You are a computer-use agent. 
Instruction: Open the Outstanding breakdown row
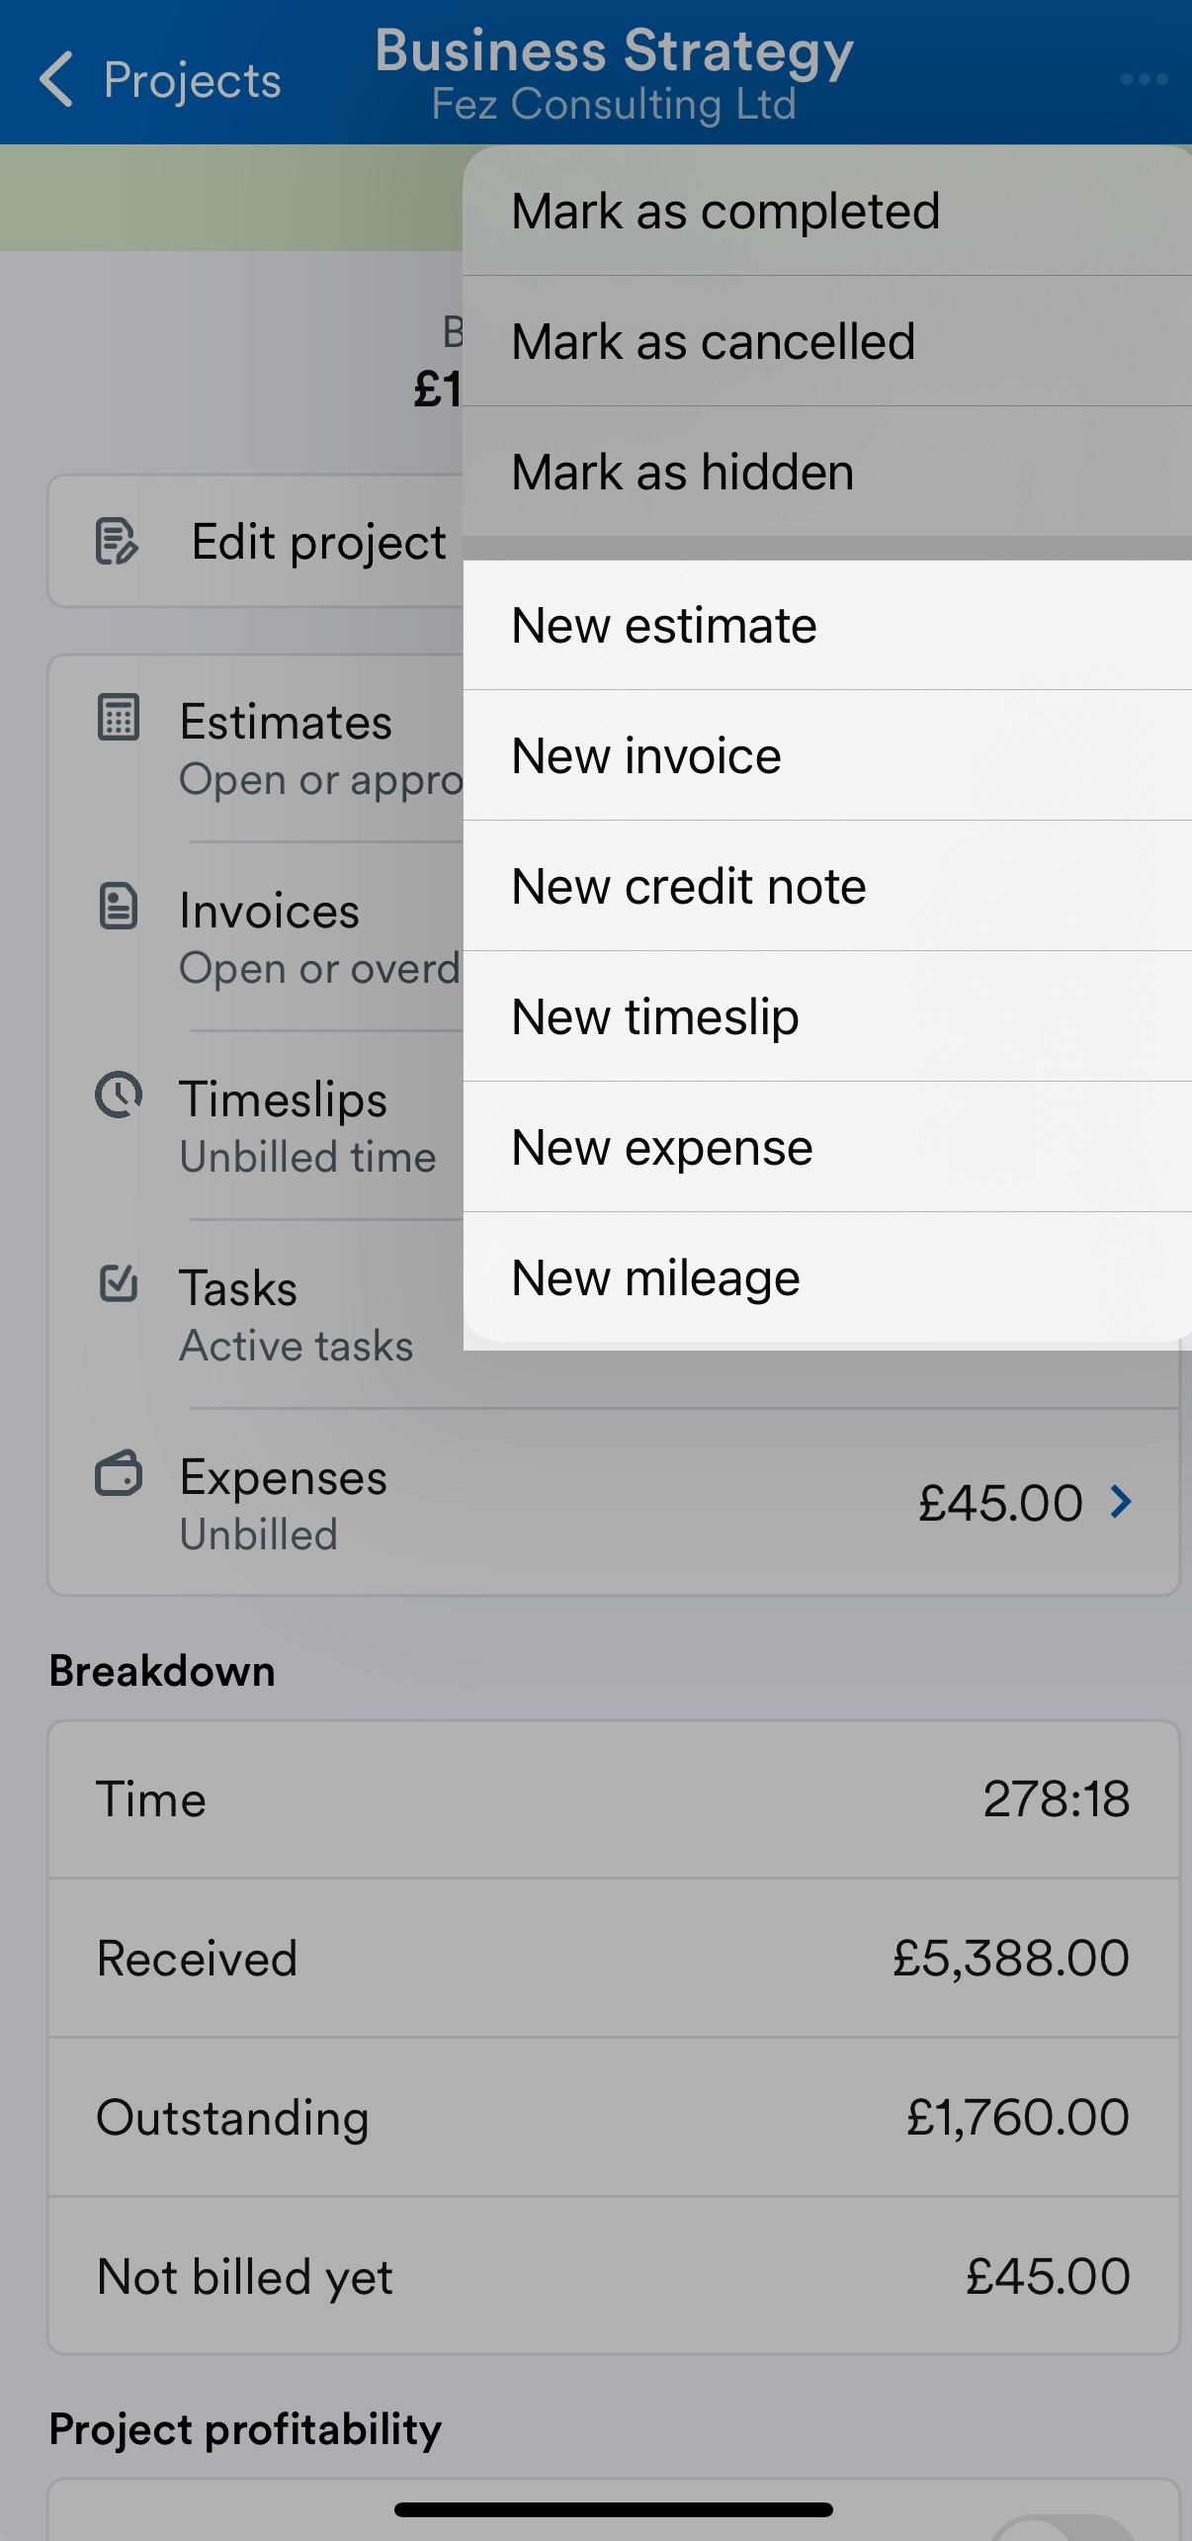pyautogui.click(x=614, y=2117)
